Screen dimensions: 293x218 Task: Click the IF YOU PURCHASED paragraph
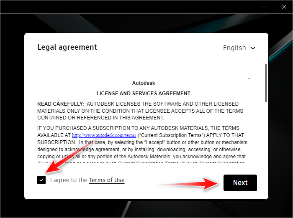coord(142,144)
